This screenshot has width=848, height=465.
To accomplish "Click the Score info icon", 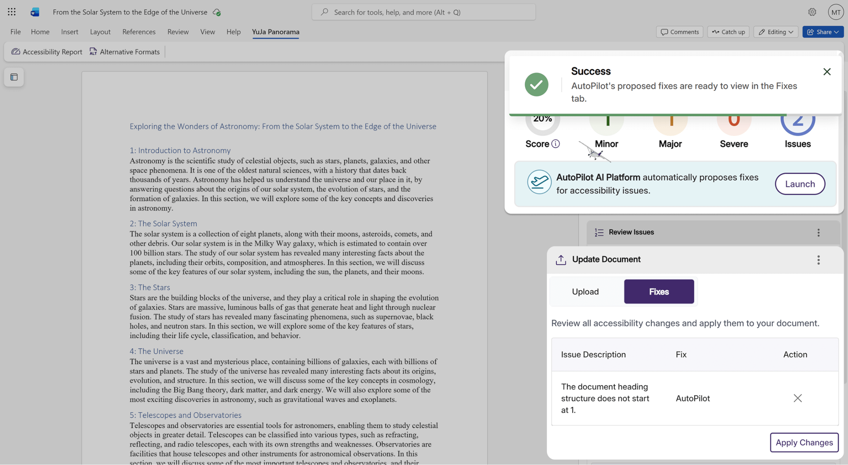I will [555, 144].
